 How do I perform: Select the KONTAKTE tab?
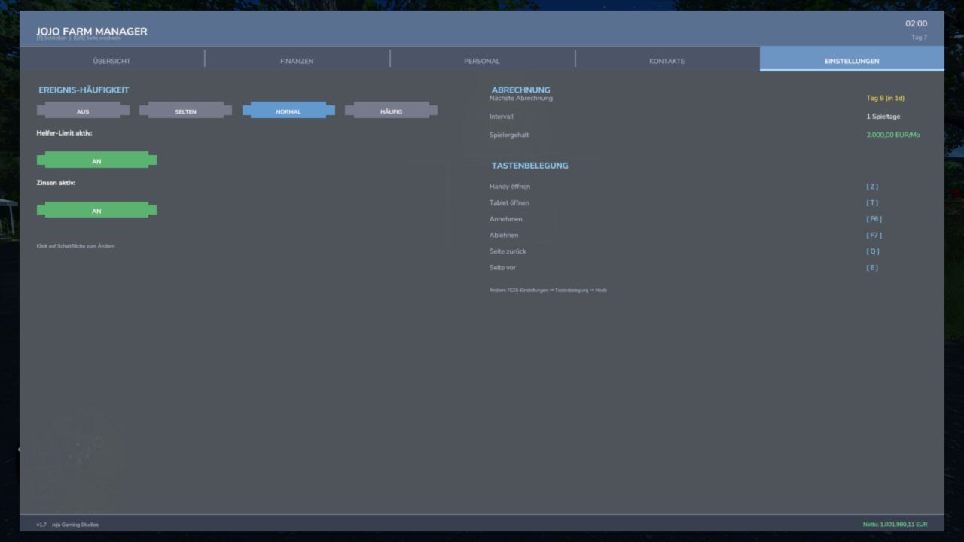pyautogui.click(x=667, y=61)
